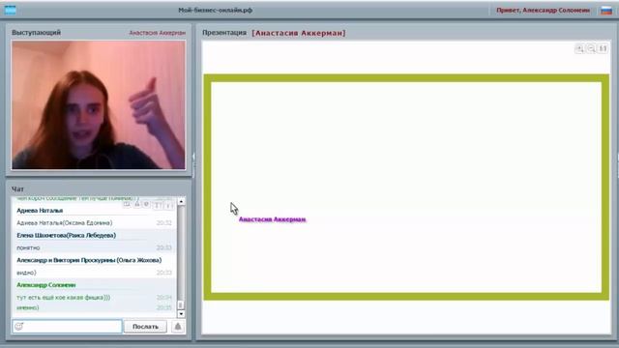Click the webinar logo icon in the top-left corner
The image size is (619, 348).
point(11,10)
